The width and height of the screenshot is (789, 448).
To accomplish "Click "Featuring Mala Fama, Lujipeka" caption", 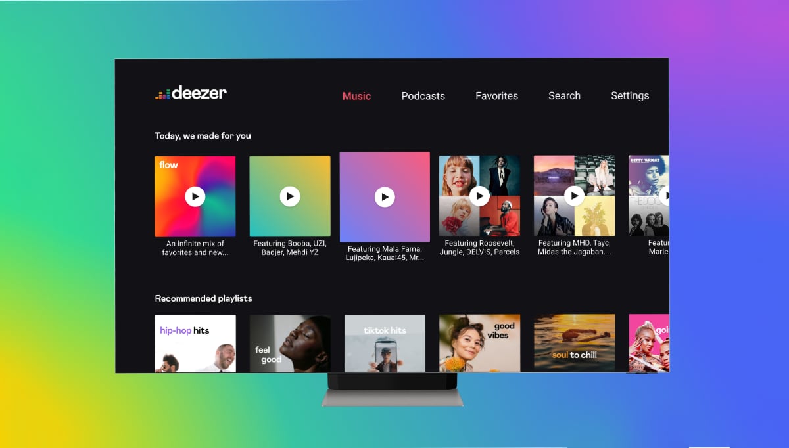I will [x=385, y=253].
